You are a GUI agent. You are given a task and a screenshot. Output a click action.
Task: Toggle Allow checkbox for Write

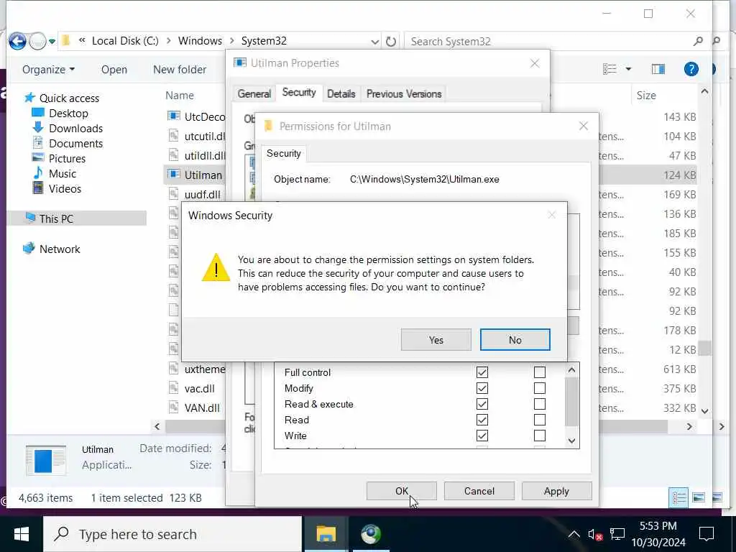pyautogui.click(x=482, y=436)
